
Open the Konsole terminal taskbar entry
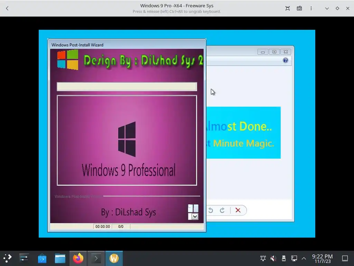96,258
